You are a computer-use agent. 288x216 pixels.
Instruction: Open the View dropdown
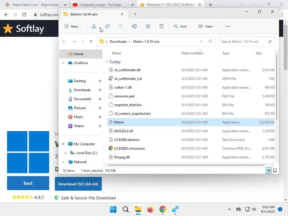pyautogui.click(x=207, y=26)
